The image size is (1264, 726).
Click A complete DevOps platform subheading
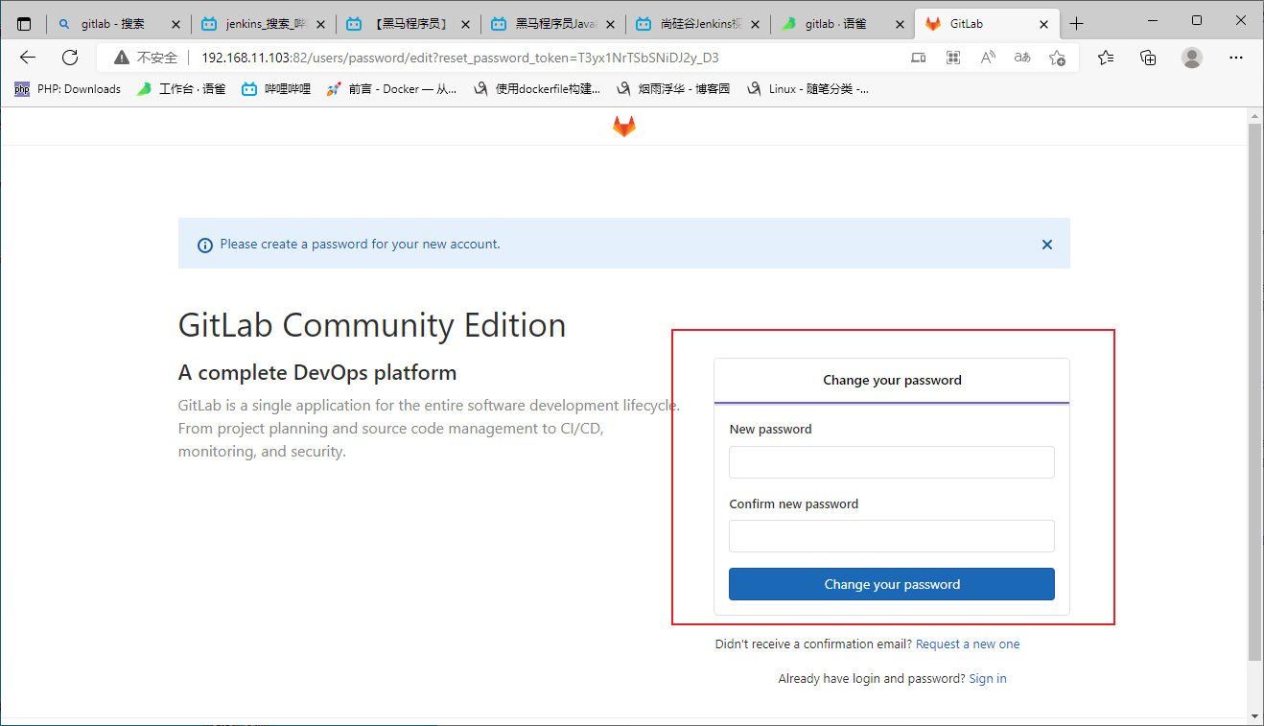click(317, 372)
